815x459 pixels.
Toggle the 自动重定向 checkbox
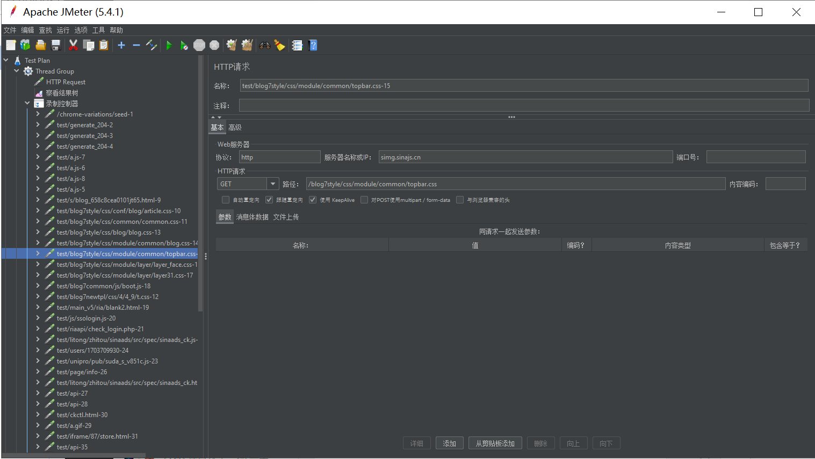coord(226,200)
